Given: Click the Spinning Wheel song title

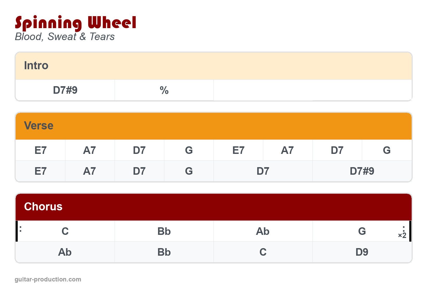Looking at the screenshot, I should 76,23.
